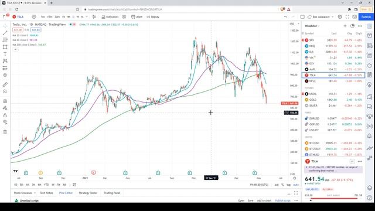Viewport: 375px width, 211px height.
Task: Click the undo arrow icon
Action: pos(285,17)
